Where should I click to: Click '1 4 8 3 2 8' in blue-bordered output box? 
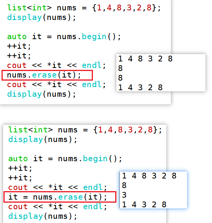149,176
